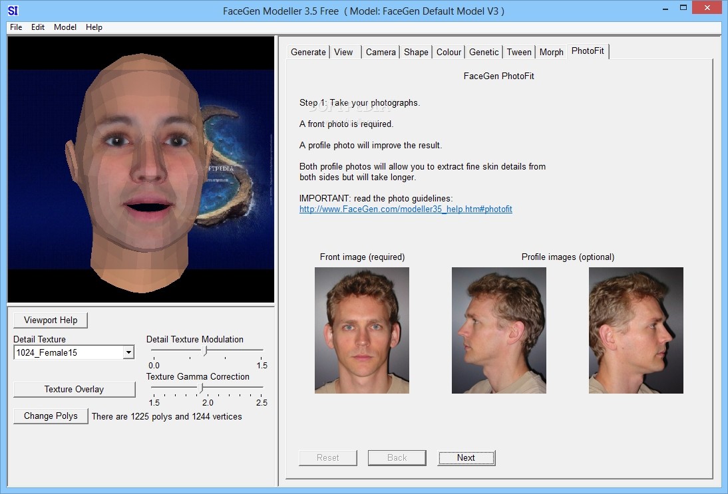Maximize the FaceGen Modeller window
728x494 pixels.
[x=683, y=7]
